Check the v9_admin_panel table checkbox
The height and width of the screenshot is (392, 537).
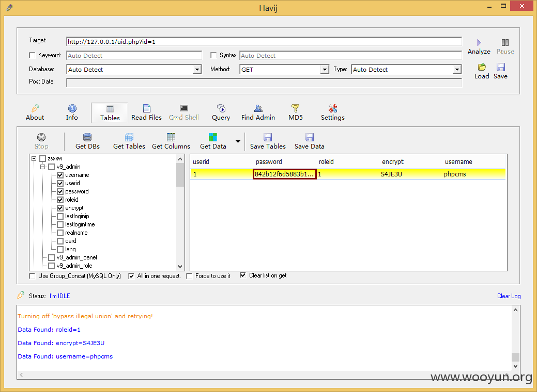(x=51, y=257)
